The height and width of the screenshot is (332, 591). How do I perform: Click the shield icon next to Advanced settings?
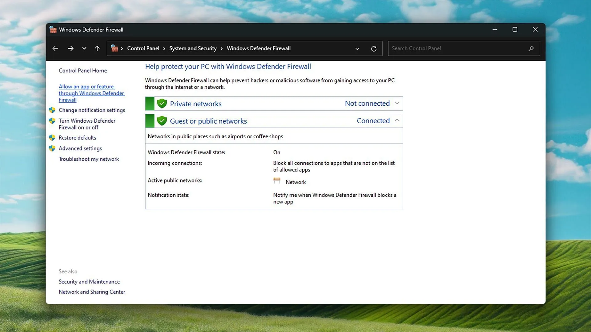click(52, 148)
